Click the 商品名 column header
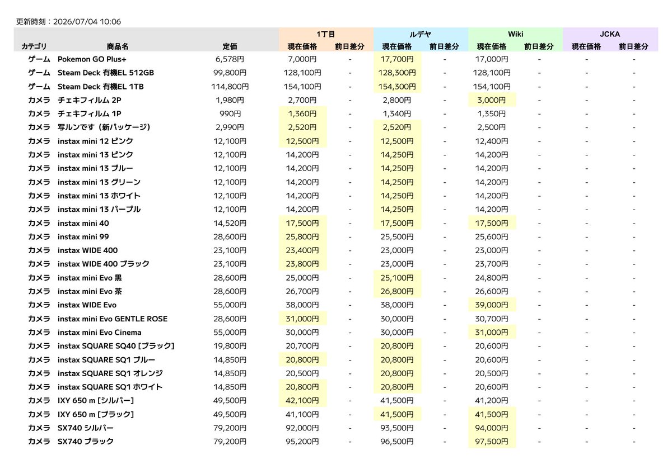The image size is (672, 474). [117, 46]
